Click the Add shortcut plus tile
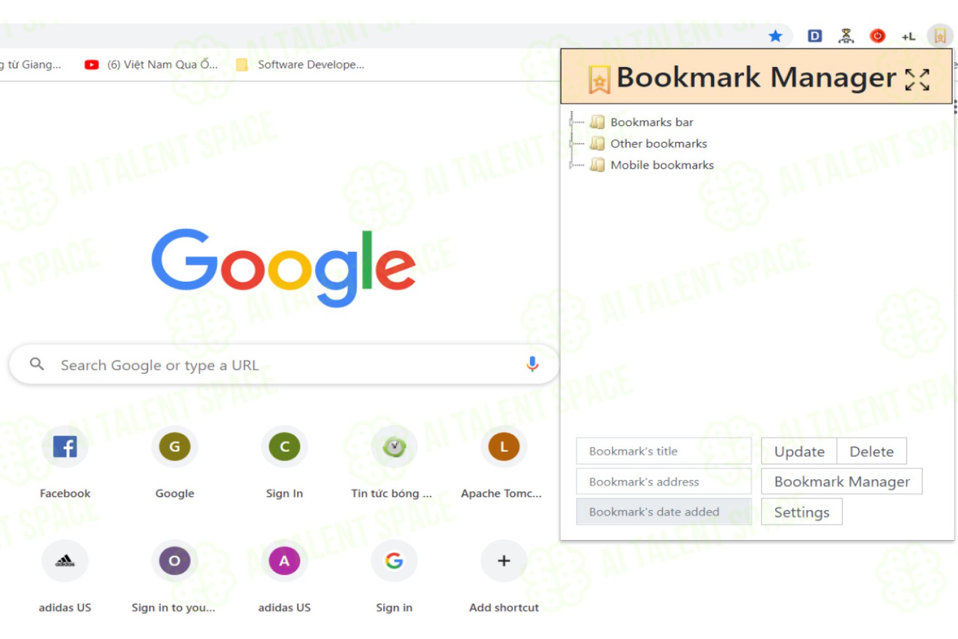 pos(503,576)
